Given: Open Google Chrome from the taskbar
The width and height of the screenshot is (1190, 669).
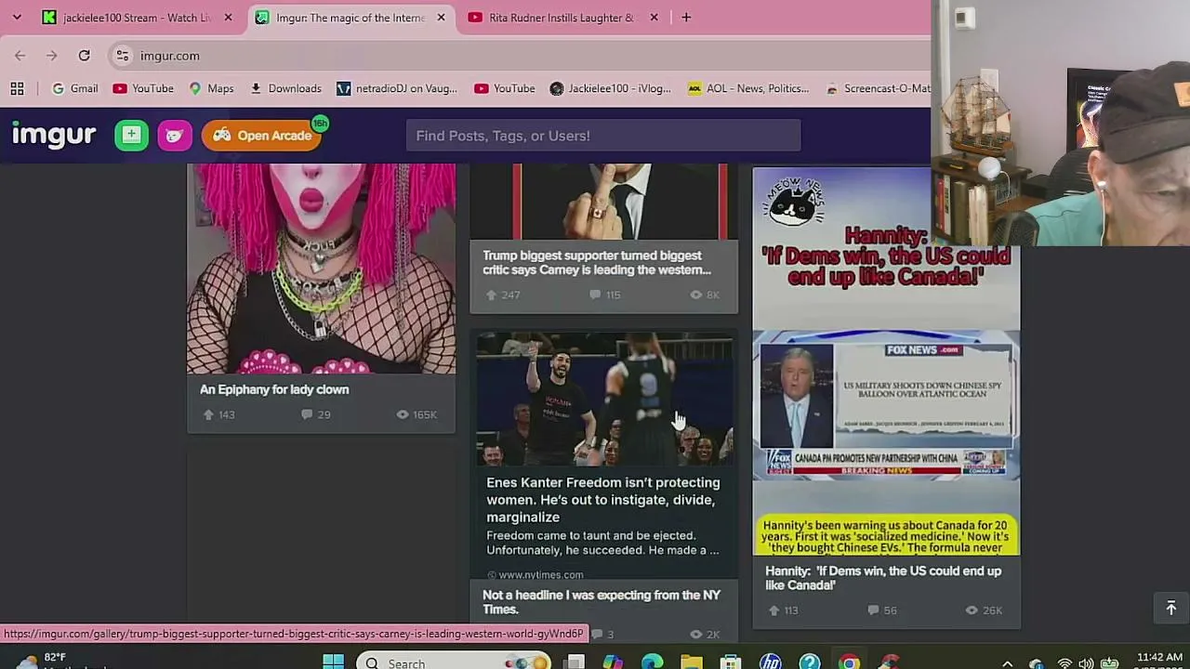Looking at the screenshot, I should click(x=849, y=662).
